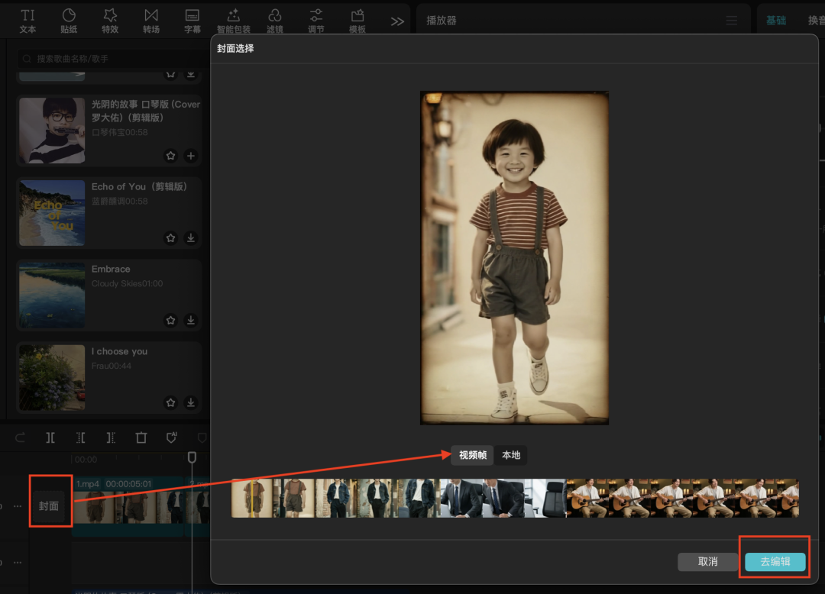
Task: Expand more tools with double-chevron arrow
Action: [397, 21]
